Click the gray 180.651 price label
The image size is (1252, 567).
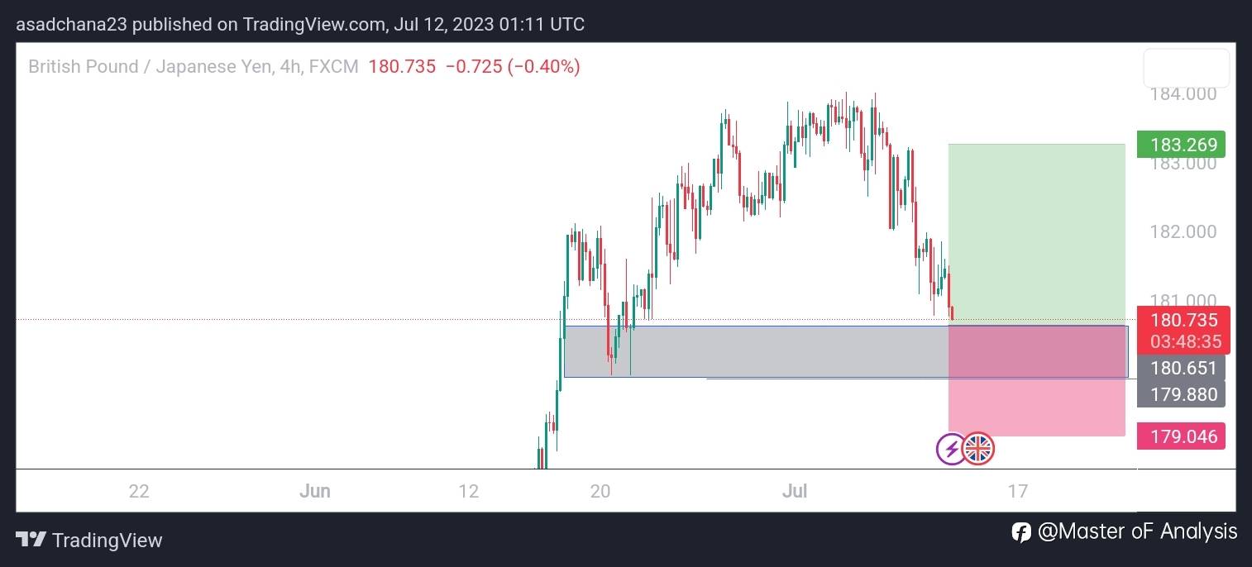[x=1181, y=369]
